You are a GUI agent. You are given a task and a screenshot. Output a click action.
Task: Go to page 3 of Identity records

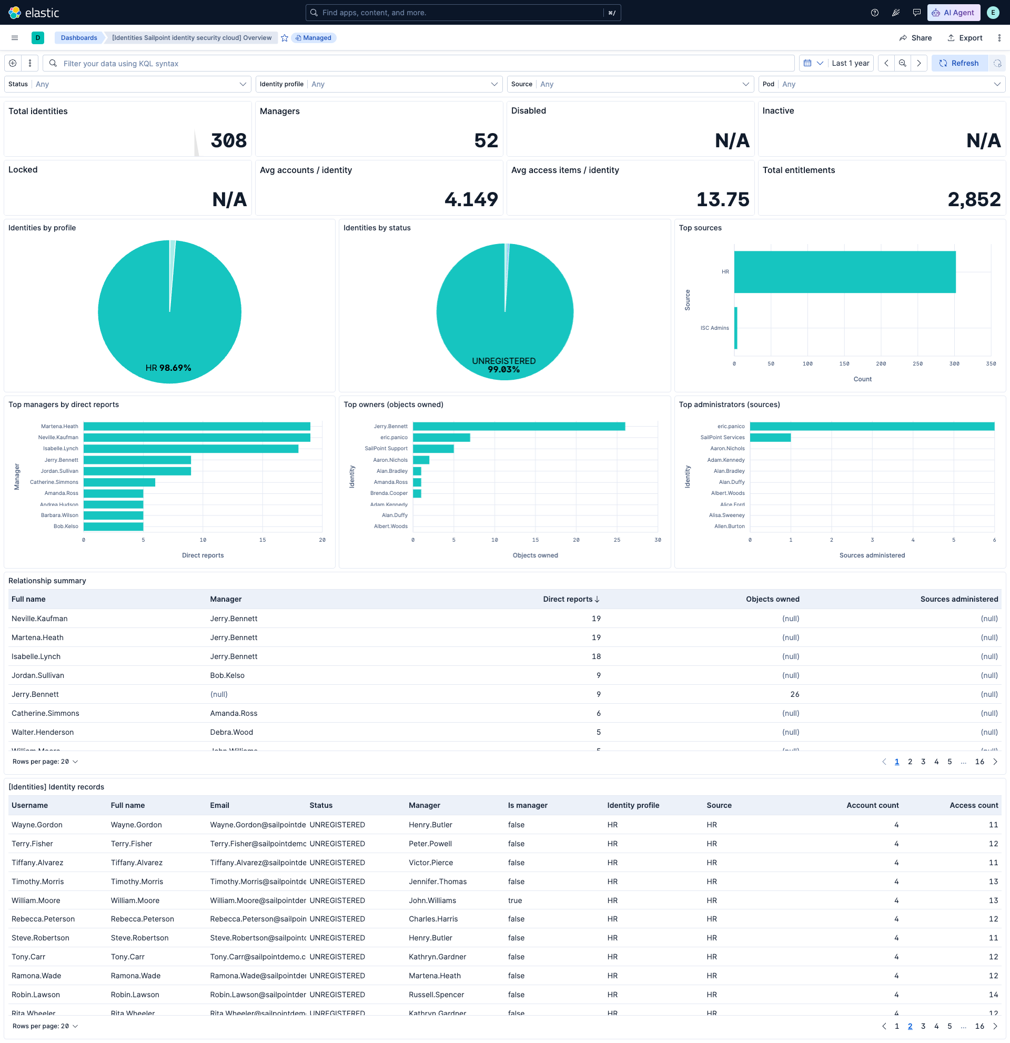(923, 1026)
